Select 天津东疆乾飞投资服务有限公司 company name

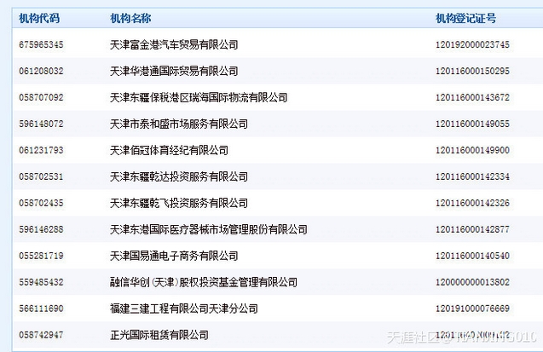pyautogui.click(x=179, y=203)
